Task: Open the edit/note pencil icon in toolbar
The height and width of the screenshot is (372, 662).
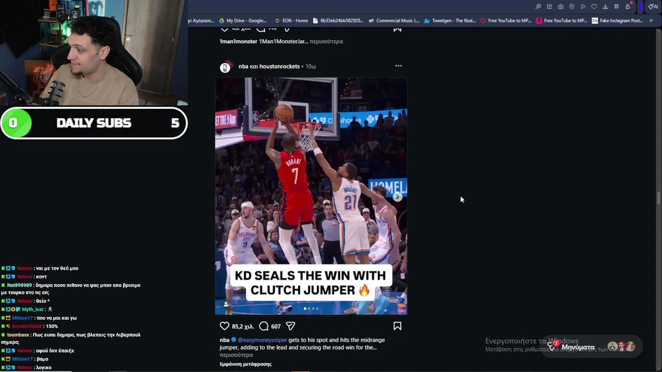Action: click(549, 7)
